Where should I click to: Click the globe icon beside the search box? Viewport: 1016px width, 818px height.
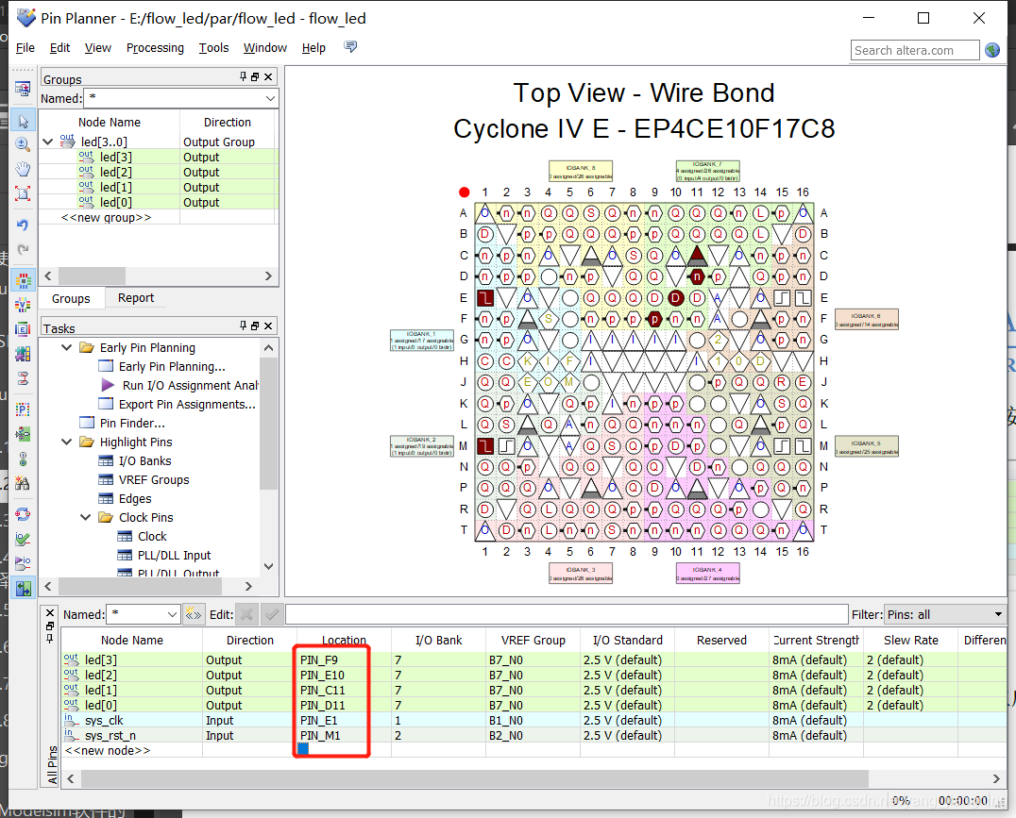(x=992, y=50)
